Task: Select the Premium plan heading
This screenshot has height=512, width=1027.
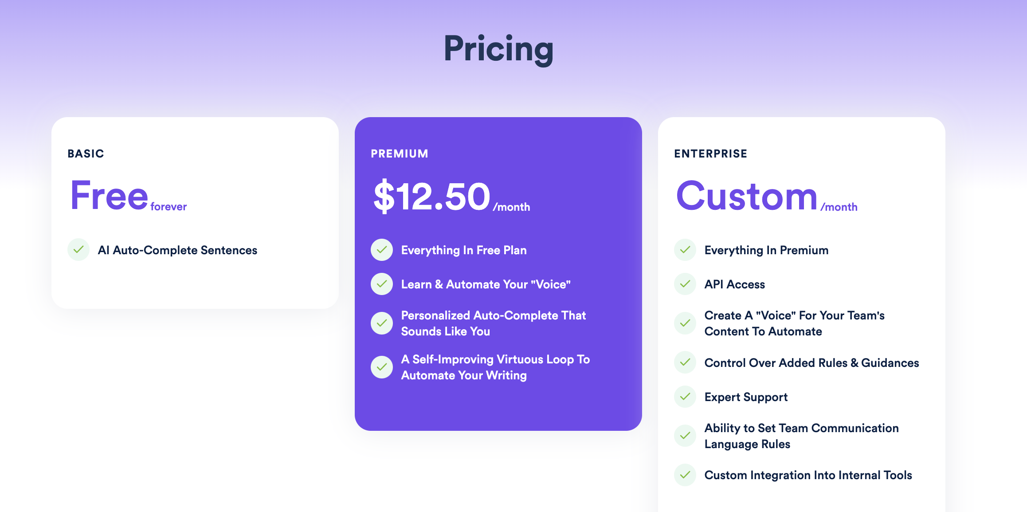Action: coord(400,154)
